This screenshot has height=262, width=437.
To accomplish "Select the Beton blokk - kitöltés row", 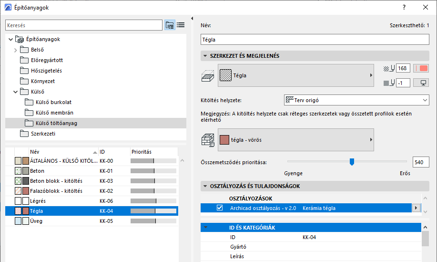I will pos(91,181).
